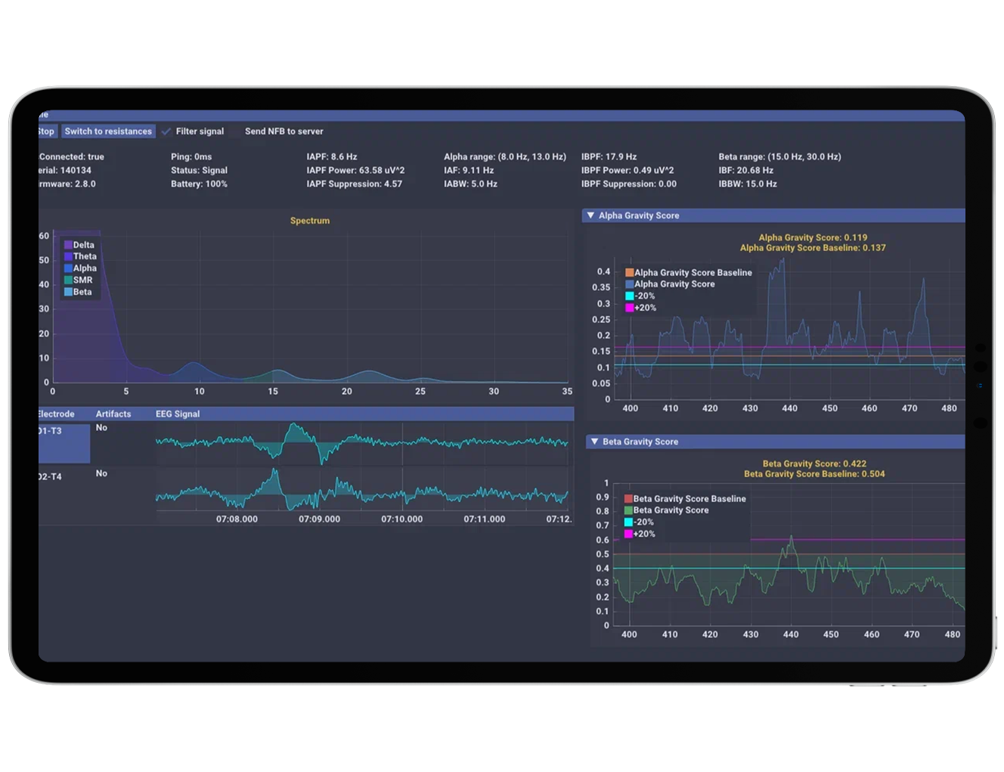Click Send NFB to server

284,132
